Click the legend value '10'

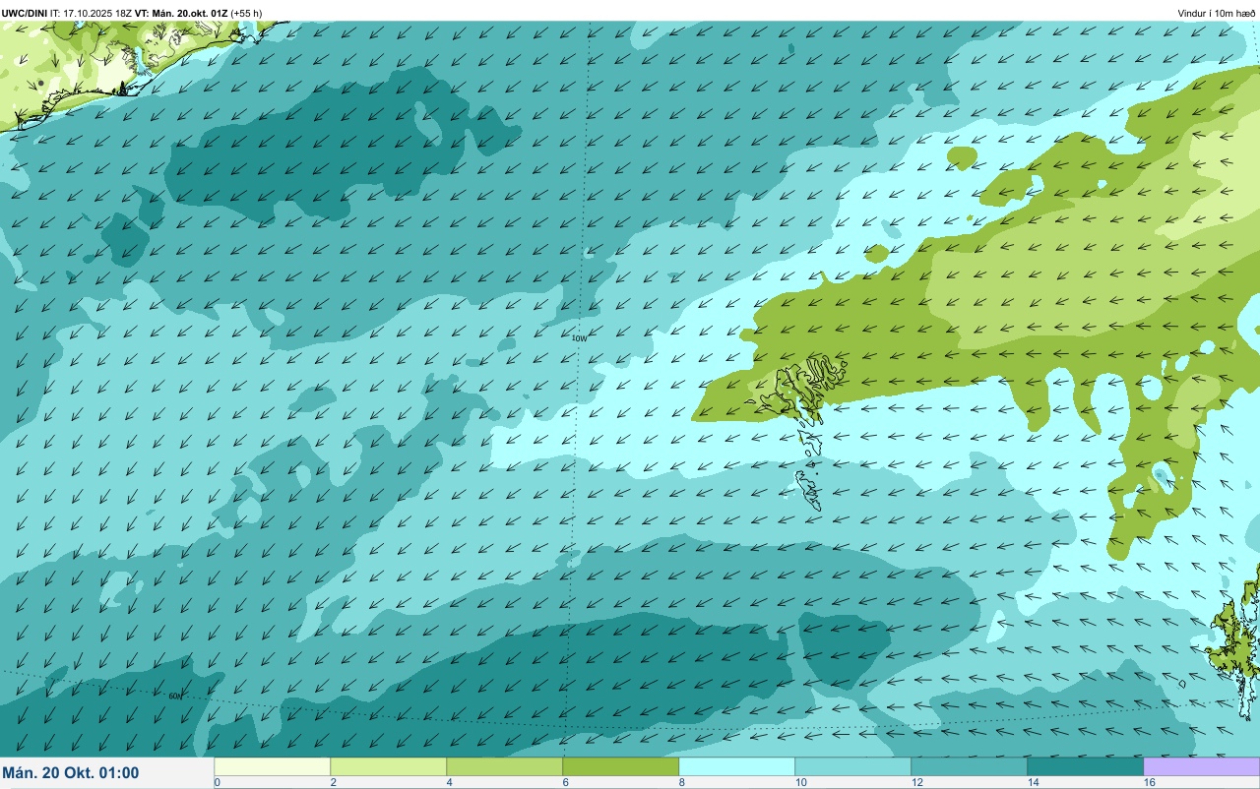pyautogui.click(x=800, y=782)
